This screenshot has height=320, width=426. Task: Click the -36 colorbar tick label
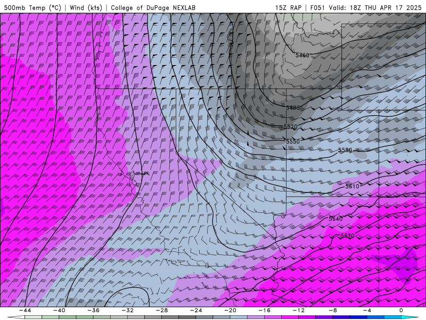coord(93,310)
